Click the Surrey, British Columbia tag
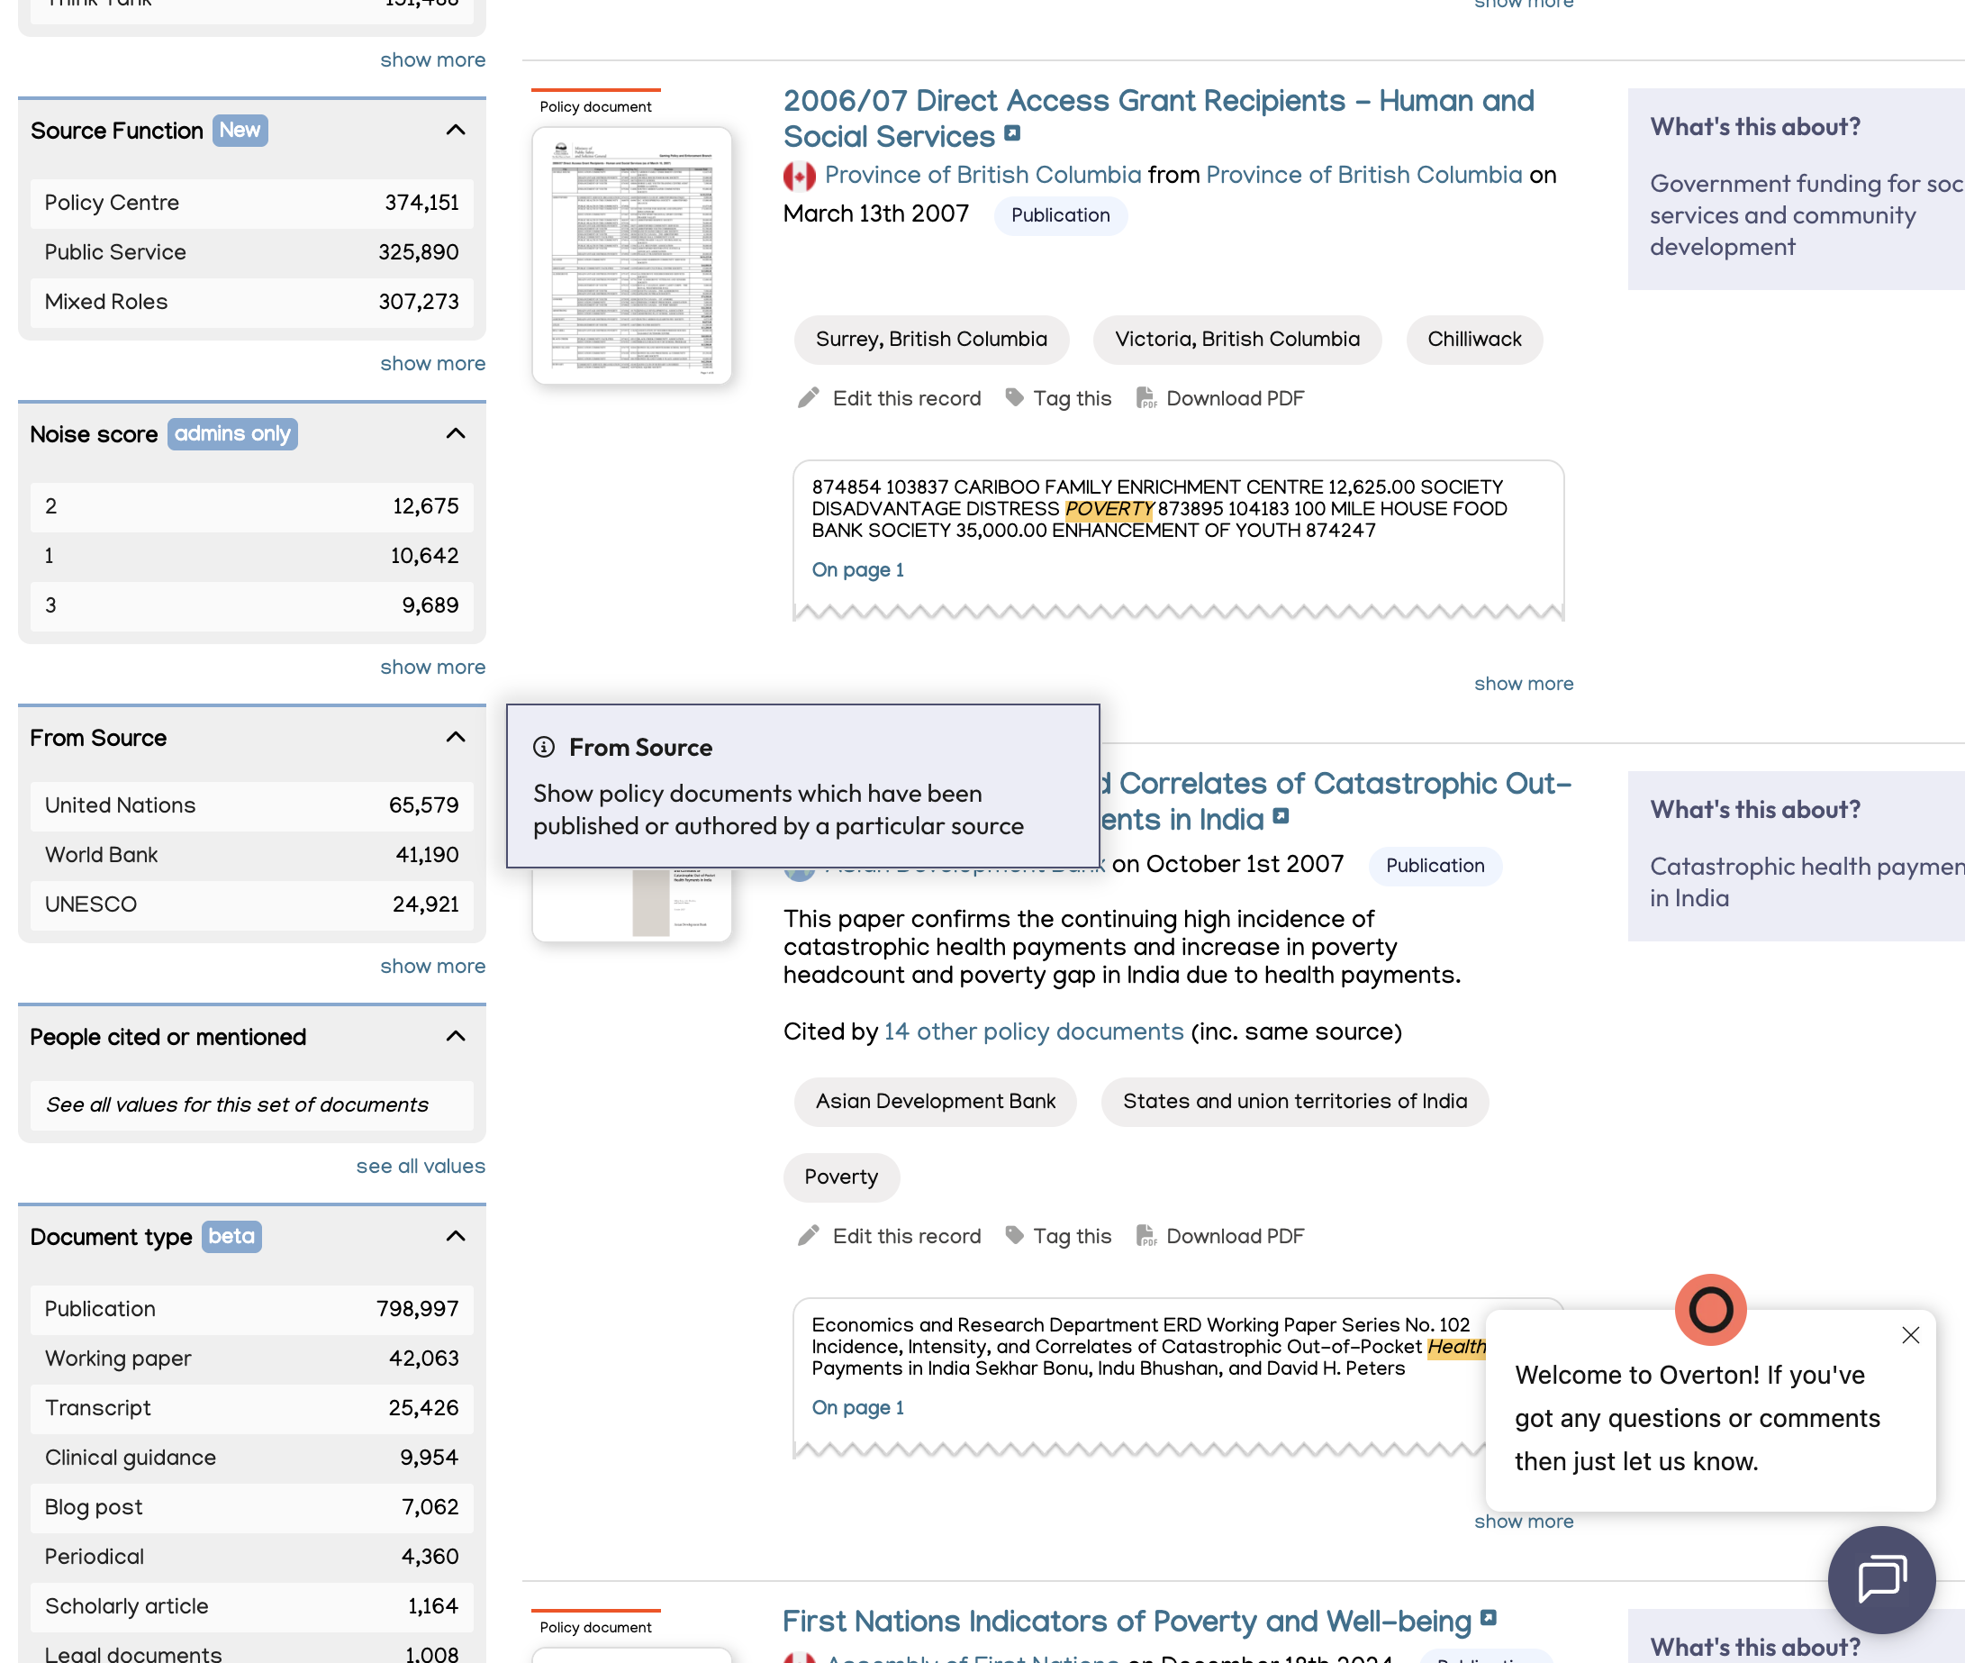Screen dimensions: 1965x1663 (931, 340)
